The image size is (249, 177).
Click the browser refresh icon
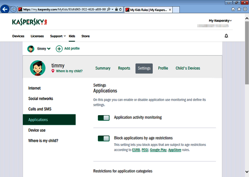point(120,9)
